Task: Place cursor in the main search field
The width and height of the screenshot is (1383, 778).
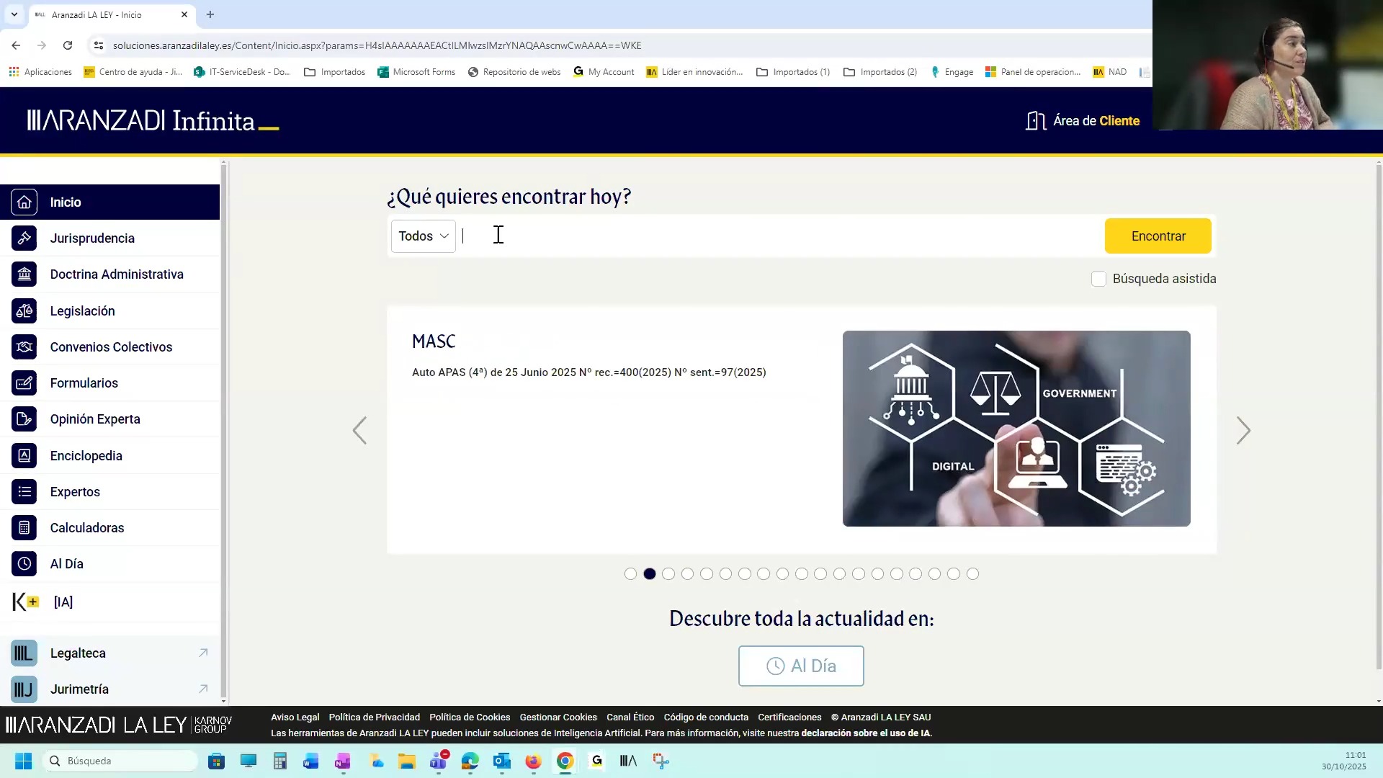Action: point(720,236)
